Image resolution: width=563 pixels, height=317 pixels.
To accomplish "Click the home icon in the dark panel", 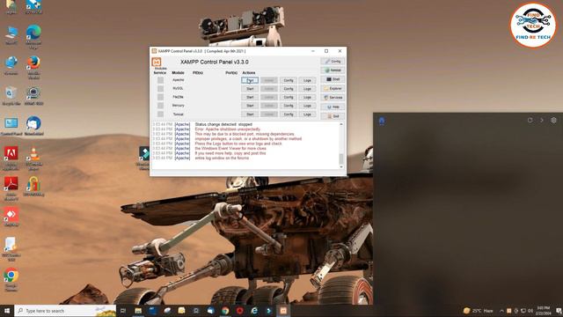I will 382,121.
